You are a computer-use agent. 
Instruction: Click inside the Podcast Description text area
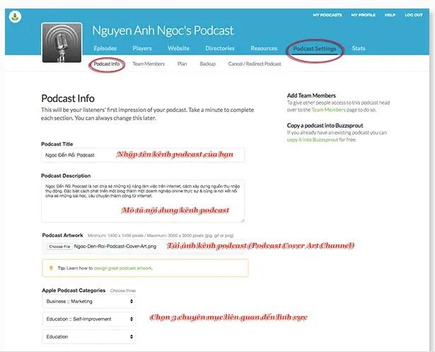pyautogui.click(x=143, y=200)
